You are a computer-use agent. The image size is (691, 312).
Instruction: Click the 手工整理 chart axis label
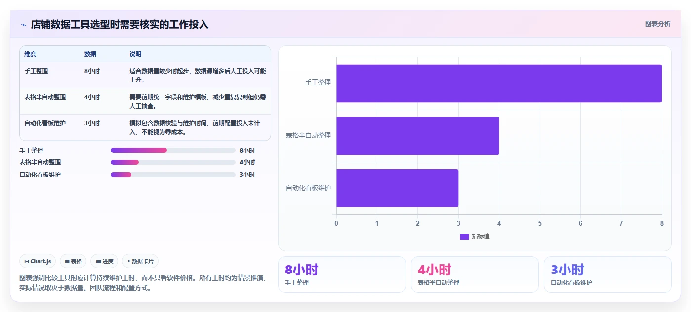[318, 83]
